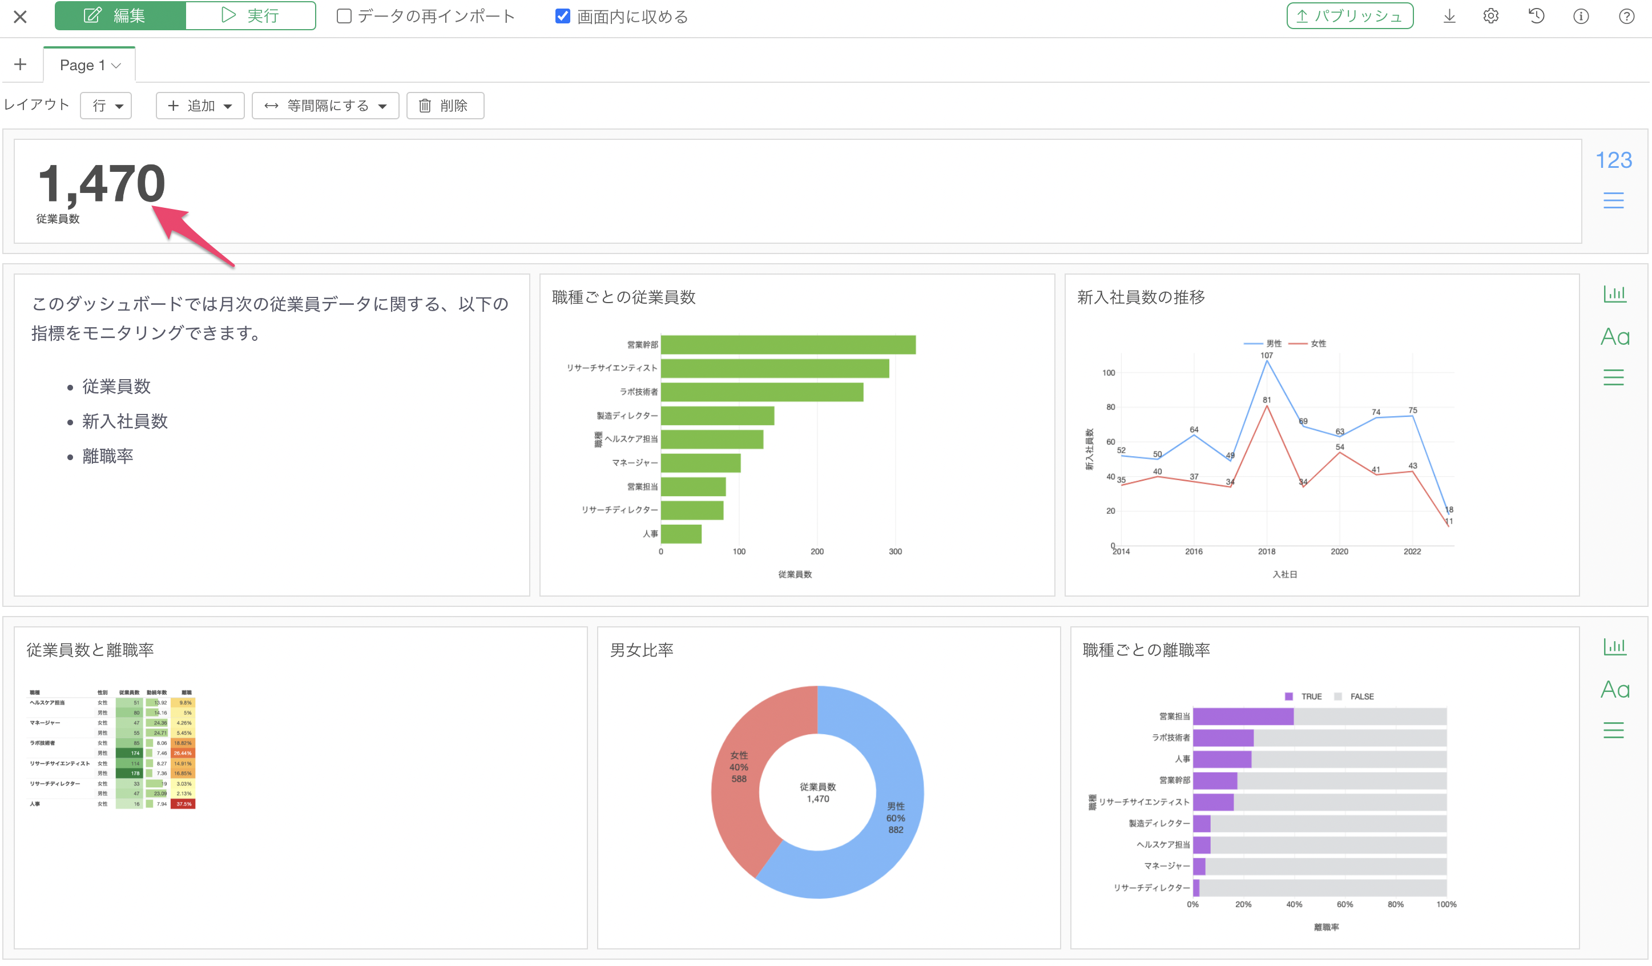This screenshot has width=1652, height=966.
Task: Open the 追加 add dropdown
Action: click(x=200, y=106)
